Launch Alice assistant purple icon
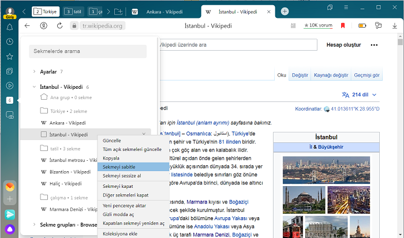Viewport: 404px width, 238px height. coord(10,229)
